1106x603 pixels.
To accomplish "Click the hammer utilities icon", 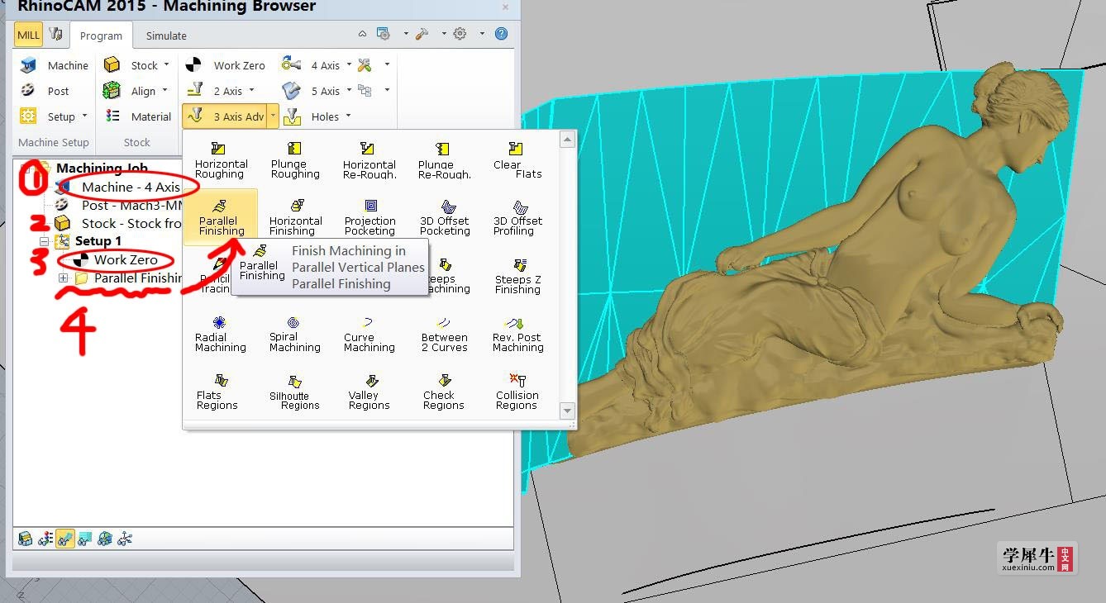I will point(422,34).
